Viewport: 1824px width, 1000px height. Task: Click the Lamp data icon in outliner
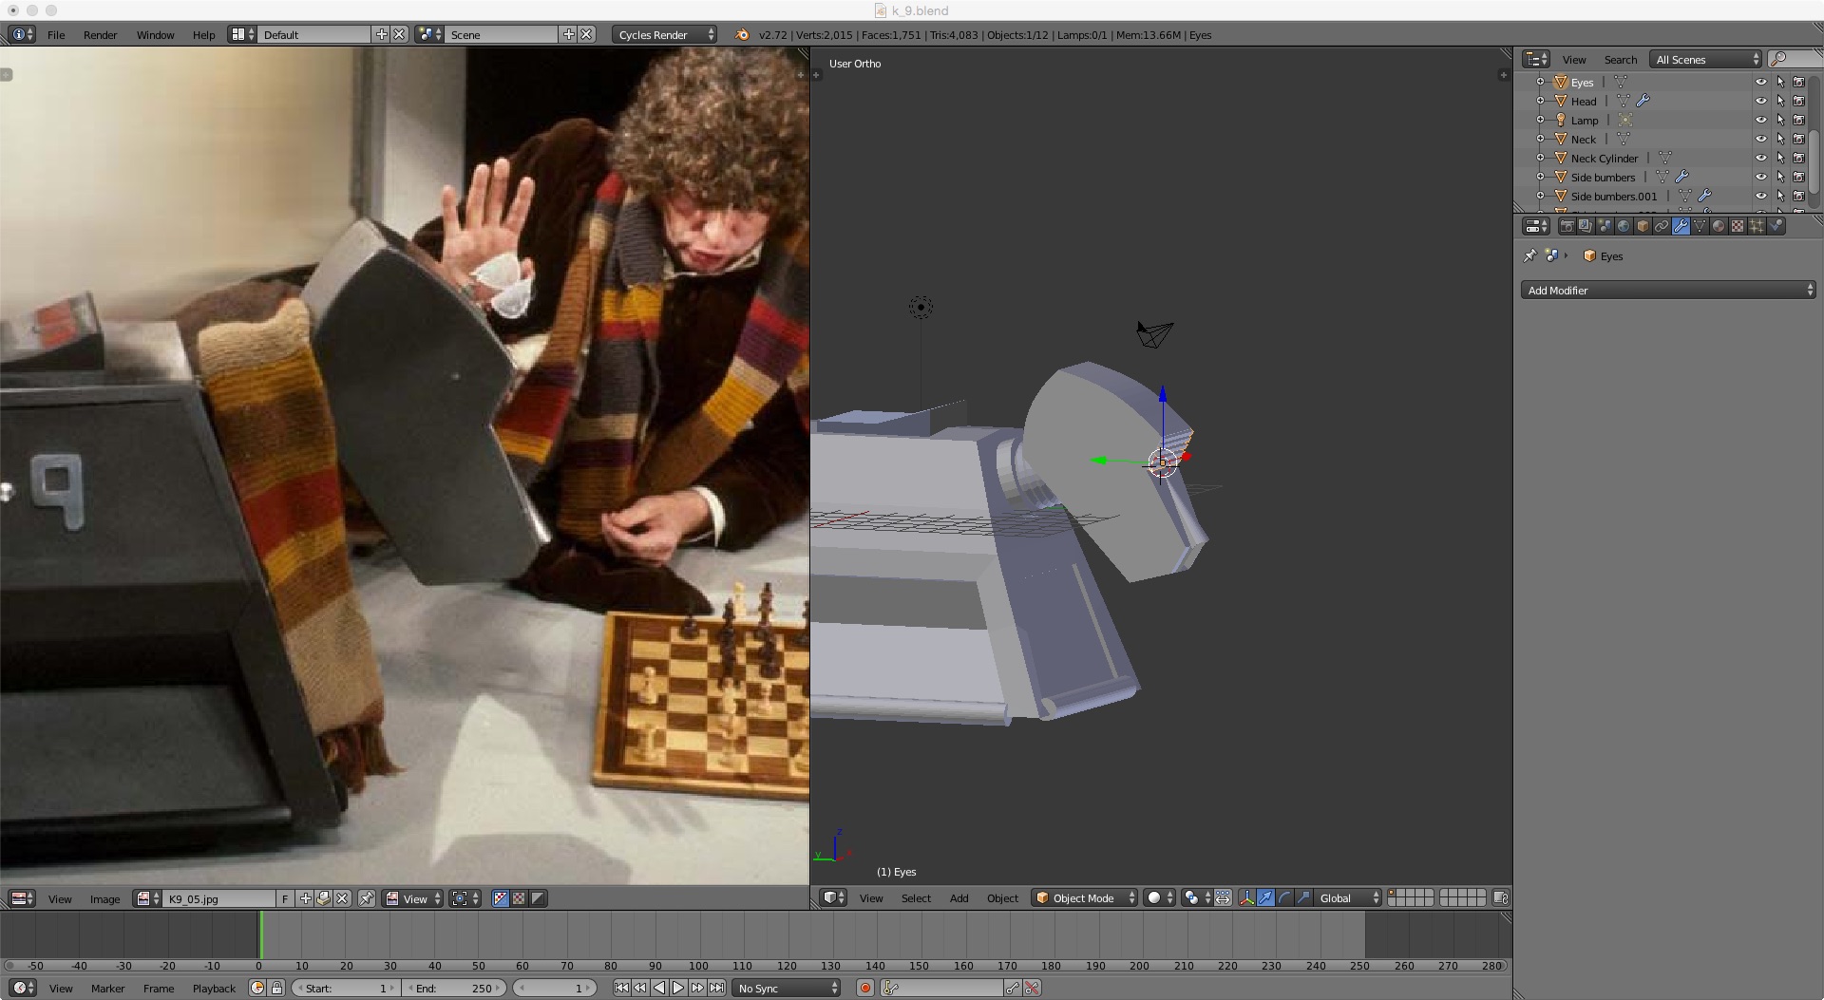tap(1625, 120)
